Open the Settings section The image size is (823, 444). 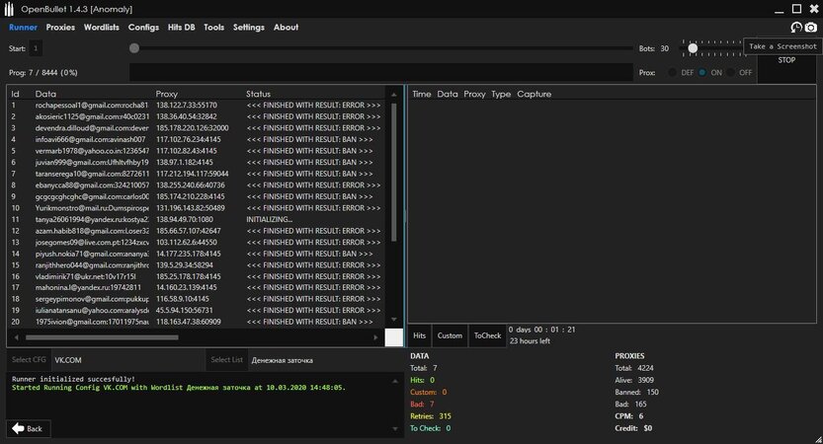tap(249, 28)
